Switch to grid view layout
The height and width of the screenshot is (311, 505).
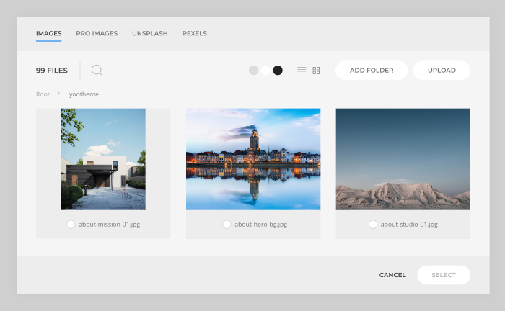tap(316, 71)
